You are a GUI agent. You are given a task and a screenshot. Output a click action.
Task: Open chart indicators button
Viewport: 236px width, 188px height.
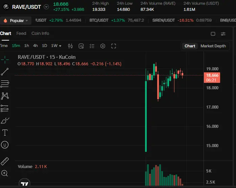tap(81, 46)
